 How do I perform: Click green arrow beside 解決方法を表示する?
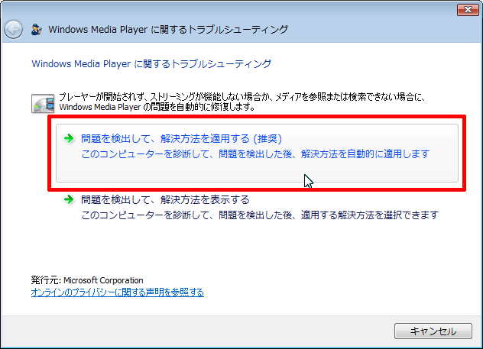click(x=69, y=199)
